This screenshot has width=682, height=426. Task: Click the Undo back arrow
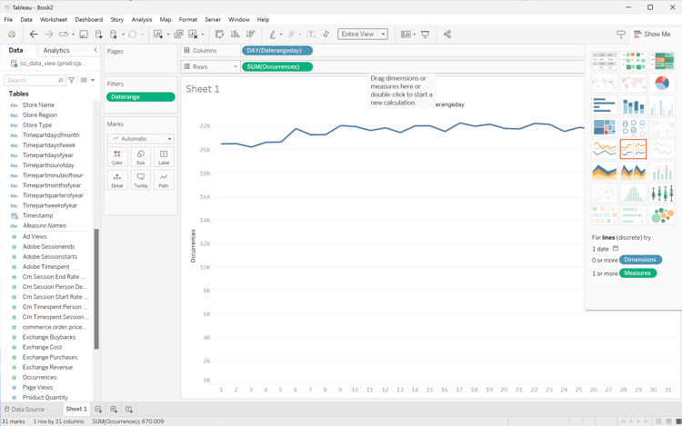click(x=34, y=35)
